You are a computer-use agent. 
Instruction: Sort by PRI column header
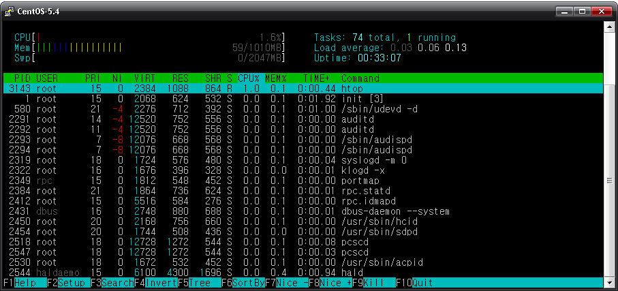(x=93, y=78)
